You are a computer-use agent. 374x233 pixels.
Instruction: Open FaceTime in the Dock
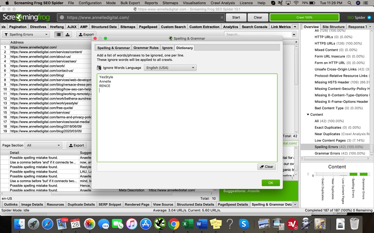coord(118,224)
